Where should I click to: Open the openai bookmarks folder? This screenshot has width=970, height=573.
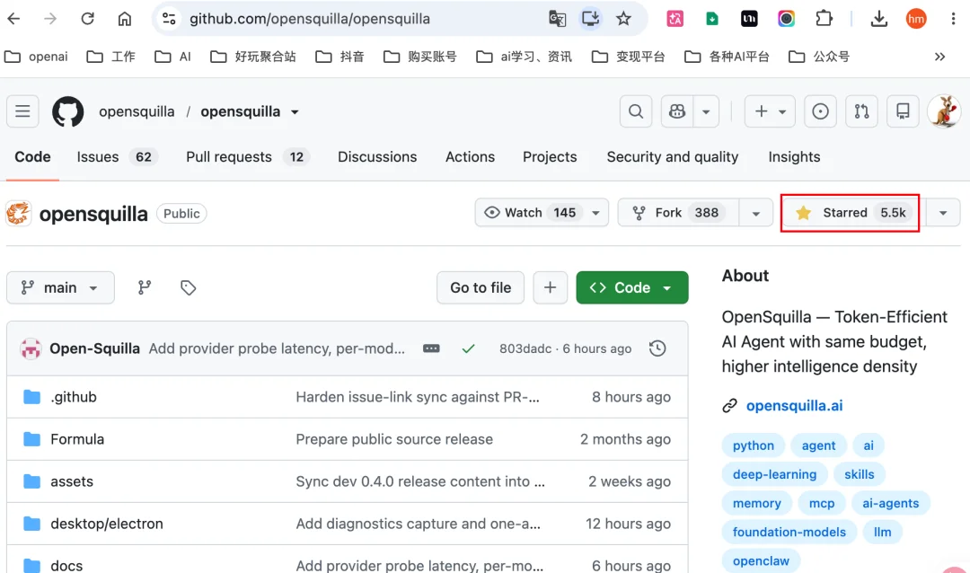click(36, 57)
